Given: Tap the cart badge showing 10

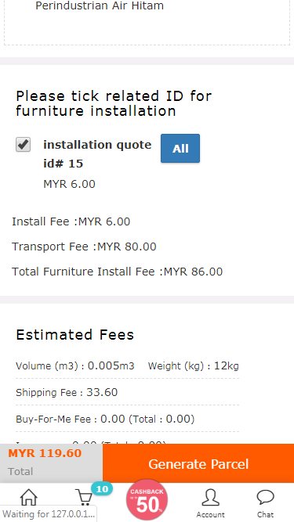Looking at the screenshot, I should pyautogui.click(x=102, y=488).
